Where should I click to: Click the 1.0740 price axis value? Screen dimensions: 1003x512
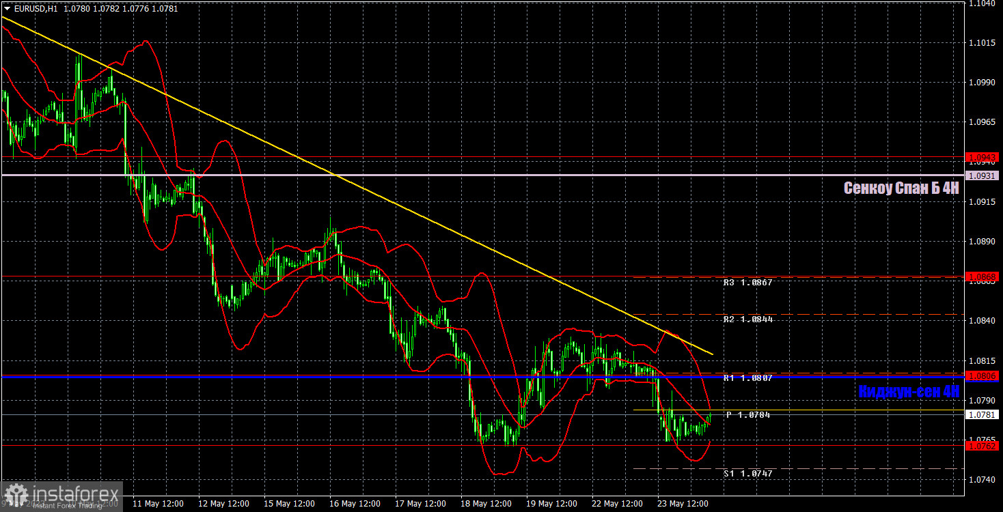[x=983, y=479]
